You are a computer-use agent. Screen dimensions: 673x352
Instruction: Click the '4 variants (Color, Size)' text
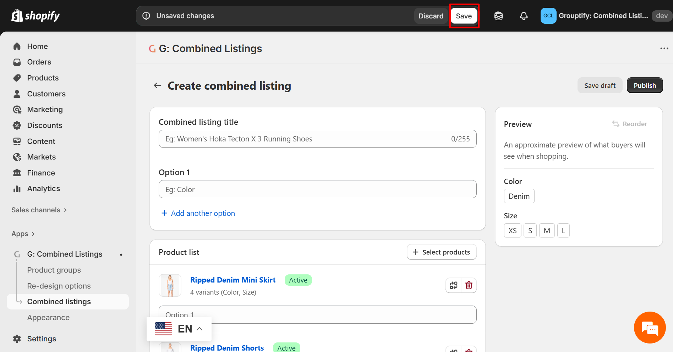point(223,292)
